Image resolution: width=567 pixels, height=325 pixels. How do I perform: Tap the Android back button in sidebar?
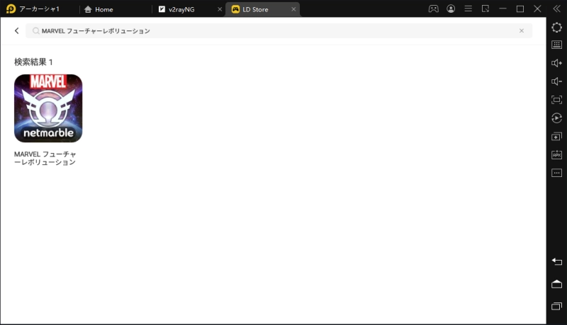556,261
